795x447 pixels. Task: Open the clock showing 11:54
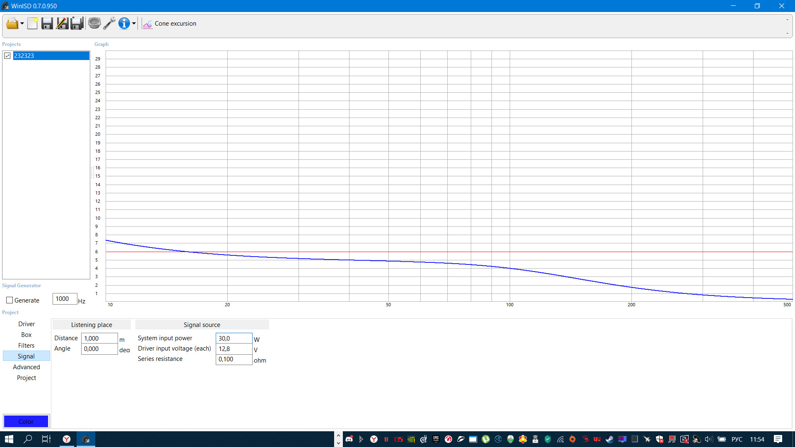tap(757, 439)
